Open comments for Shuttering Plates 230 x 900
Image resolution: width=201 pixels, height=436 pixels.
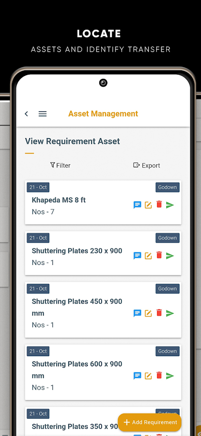138,256
